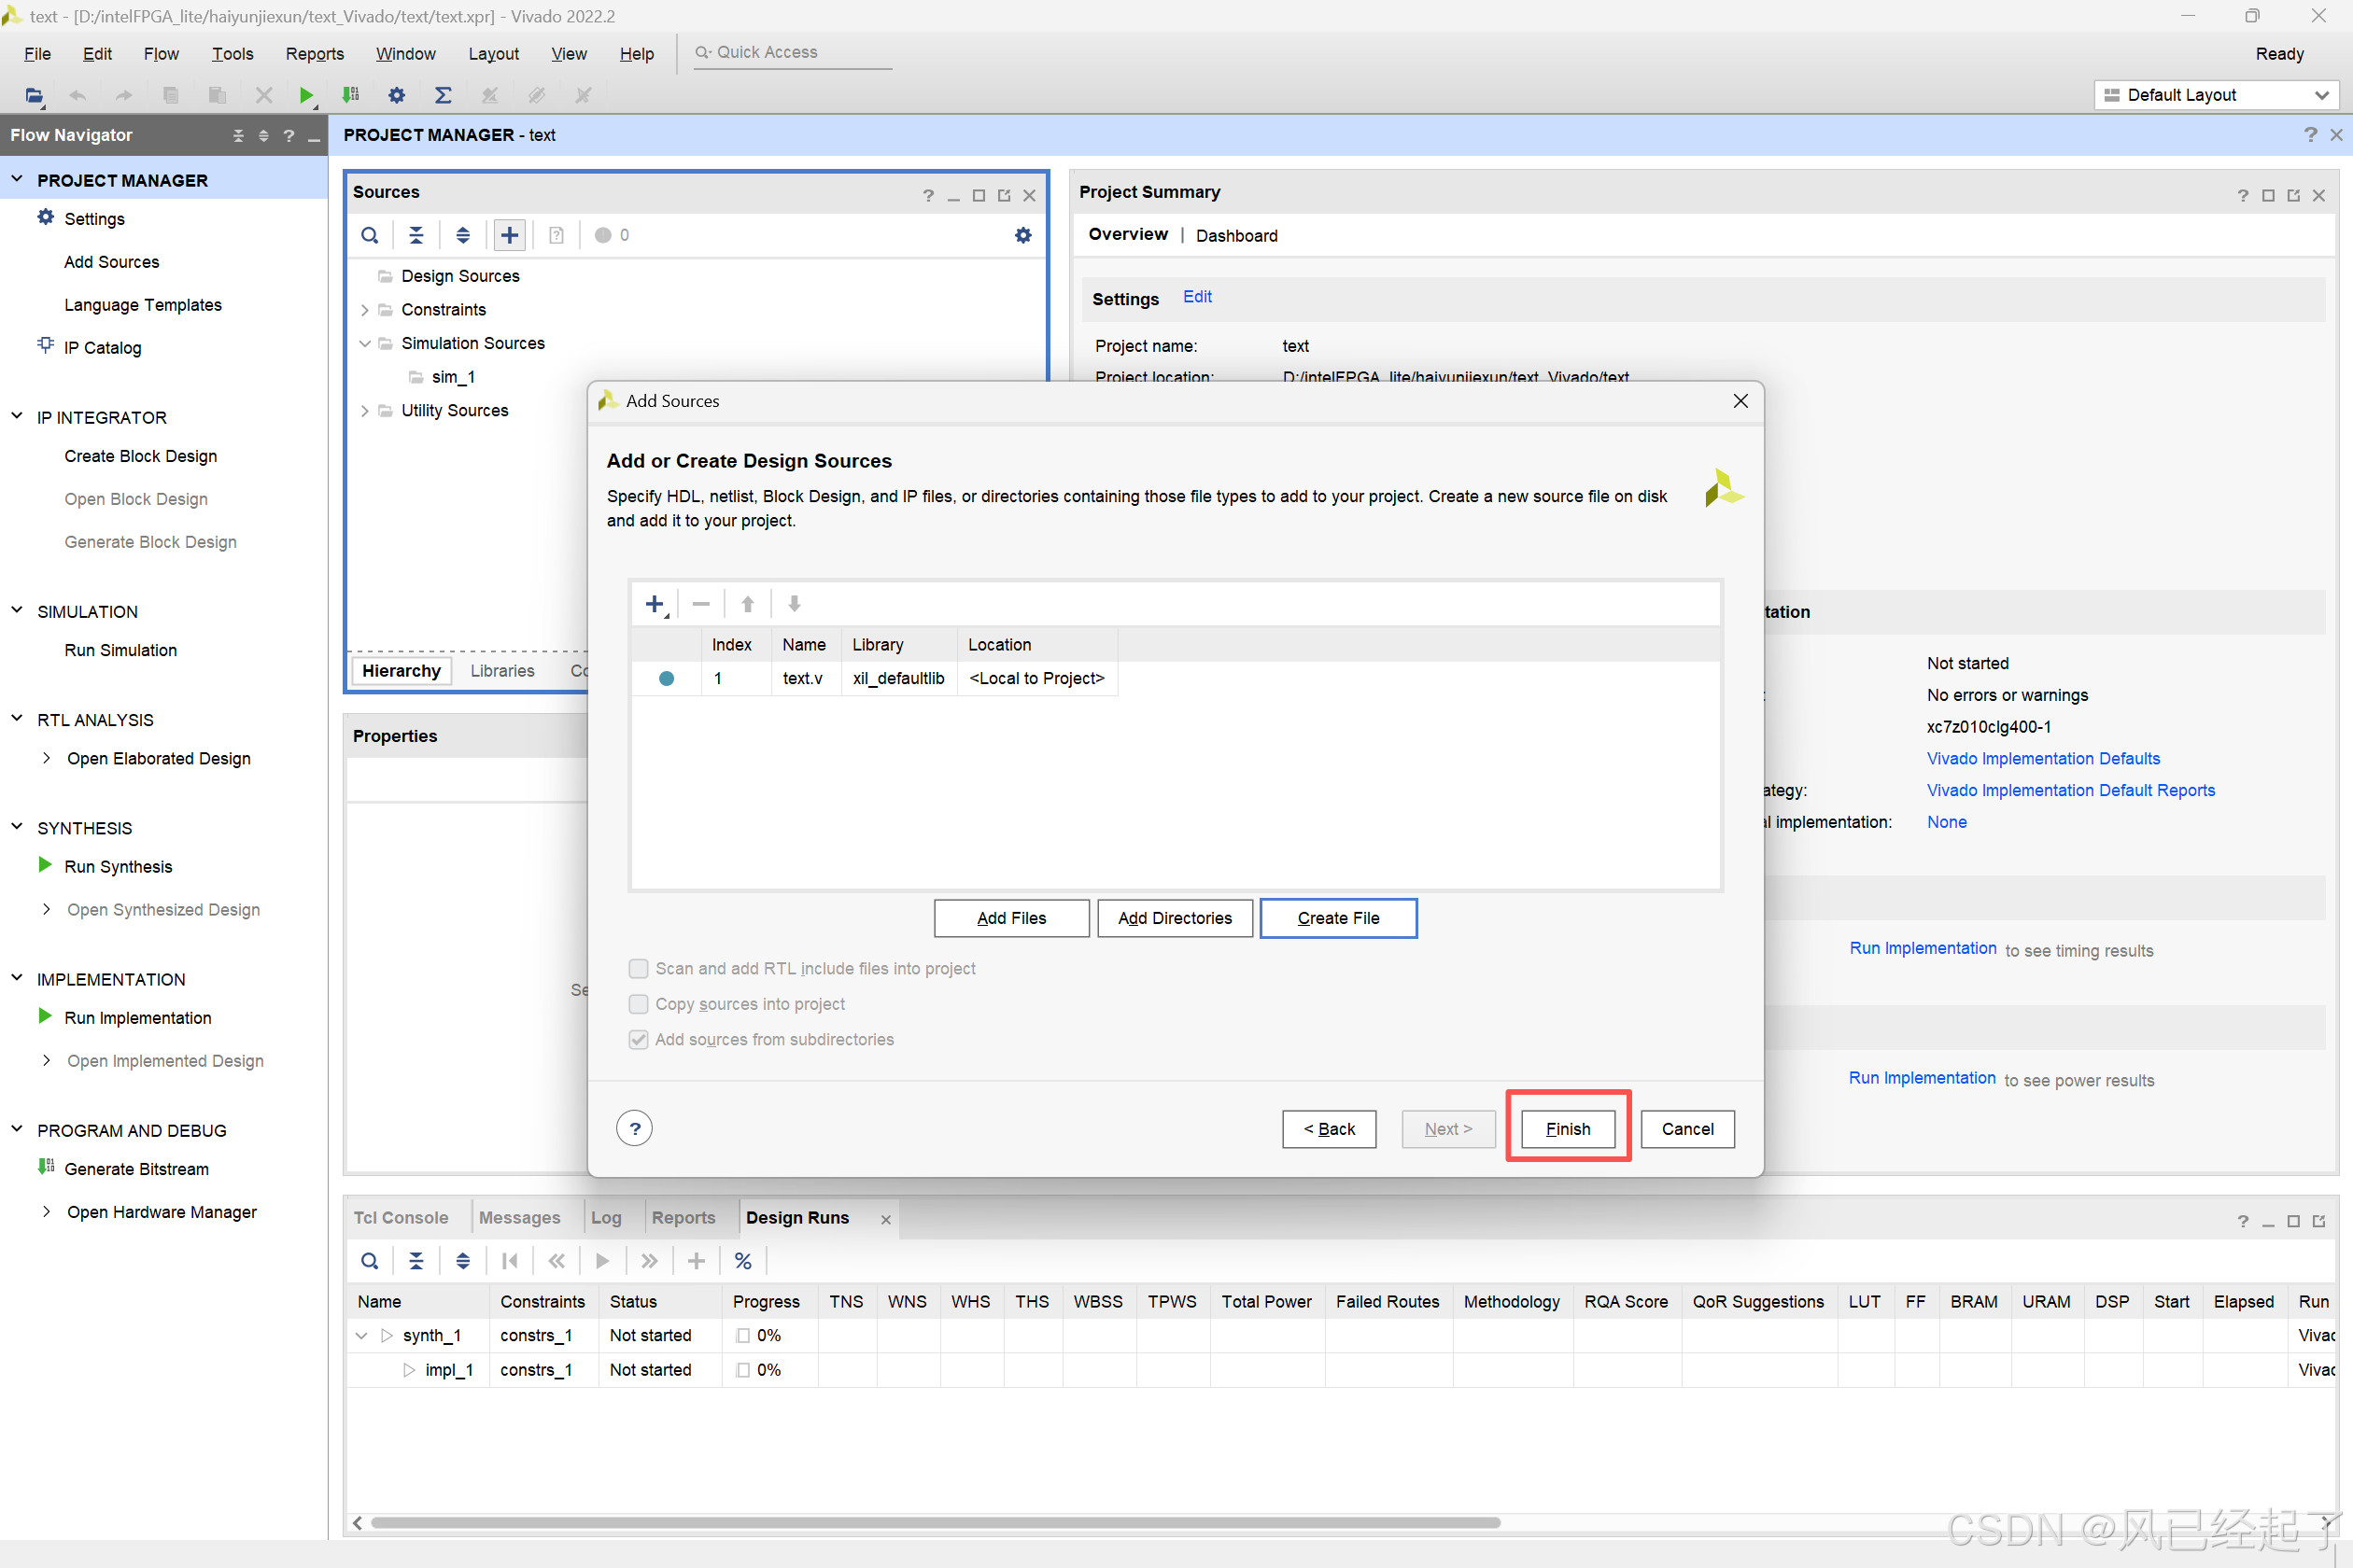Click the Design Runs search icon
The width and height of the screenshot is (2353, 1568).
point(369,1260)
